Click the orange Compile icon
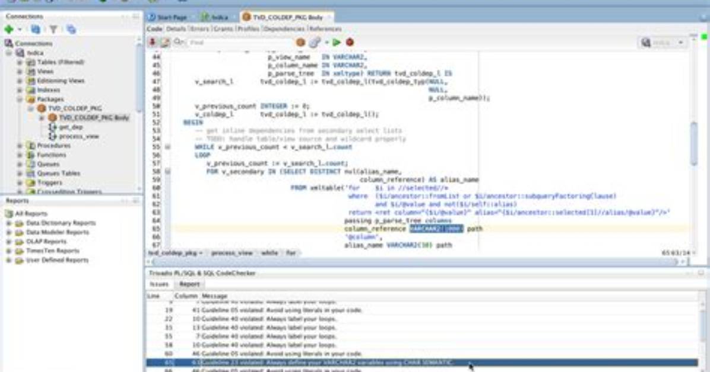 pos(300,42)
